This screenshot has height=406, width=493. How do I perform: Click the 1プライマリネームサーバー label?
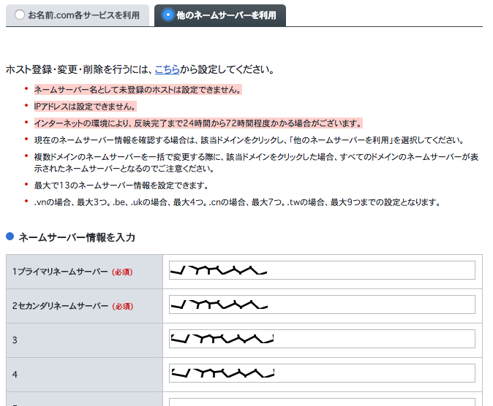[60, 272]
